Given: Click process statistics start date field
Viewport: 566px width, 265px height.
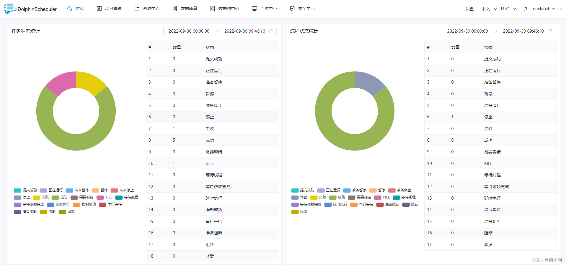Looking at the screenshot, I should tap(467, 31).
